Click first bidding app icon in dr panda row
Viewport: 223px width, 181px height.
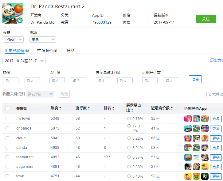pos(188,128)
